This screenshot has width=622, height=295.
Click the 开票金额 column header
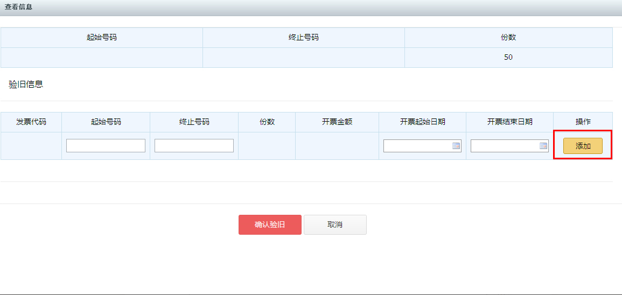coord(337,122)
